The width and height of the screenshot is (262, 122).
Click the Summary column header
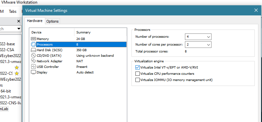(100, 32)
